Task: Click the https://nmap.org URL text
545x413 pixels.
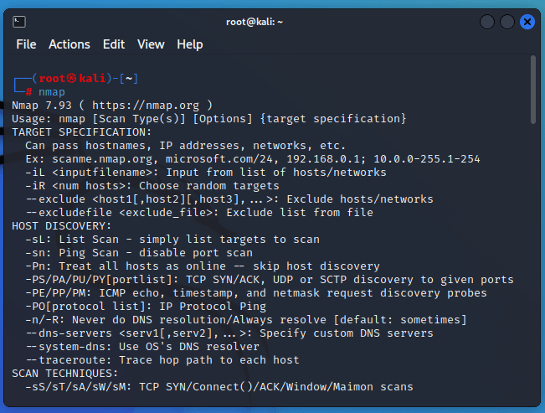Action: click(x=146, y=105)
